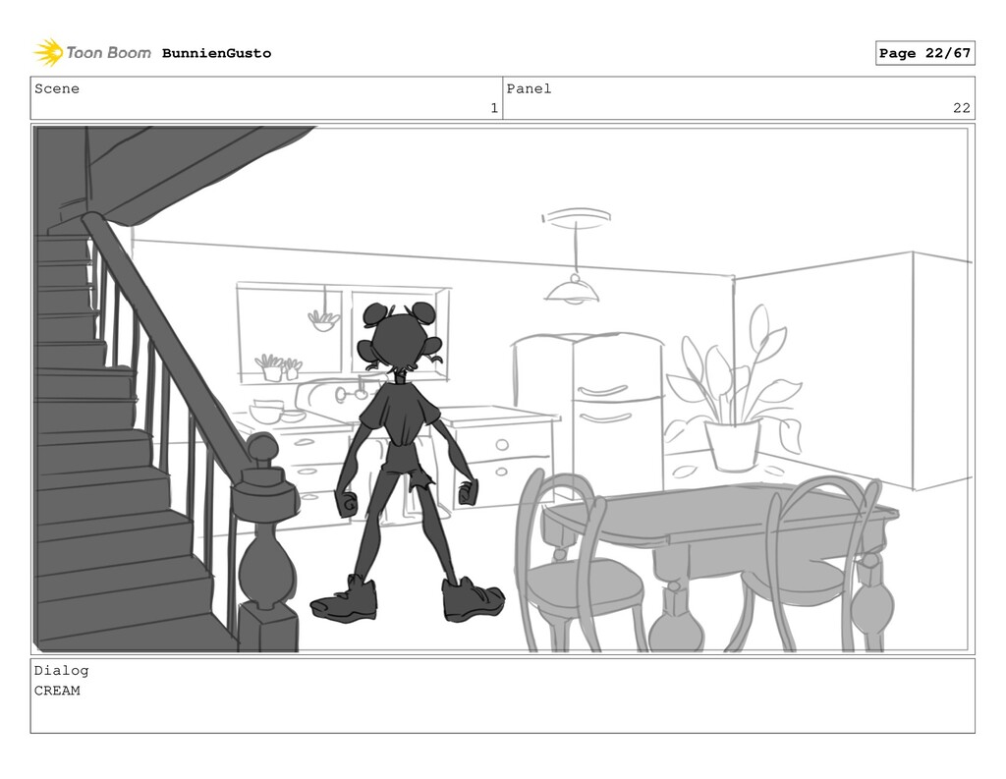Viewport: 1006px width, 779px height.
Task: Select the Scene label text
Action: pyautogui.click(x=57, y=88)
